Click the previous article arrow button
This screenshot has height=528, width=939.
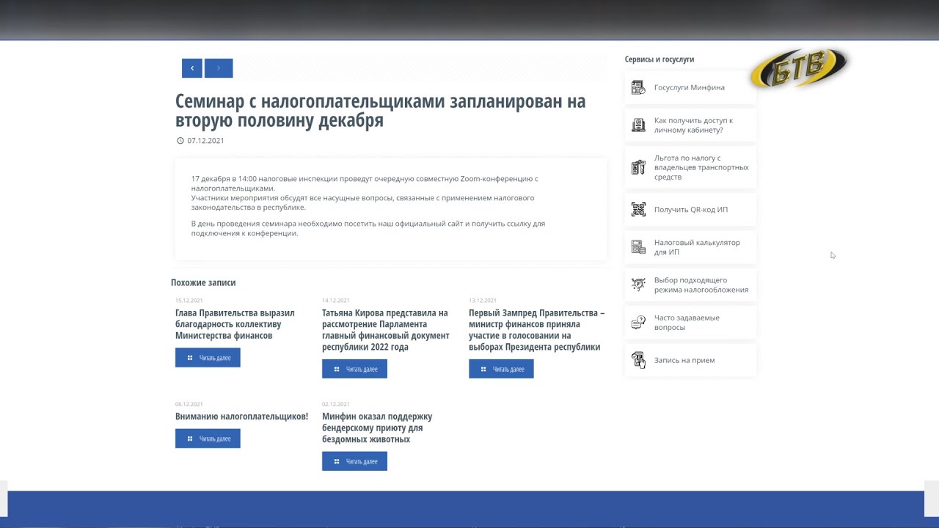191,68
